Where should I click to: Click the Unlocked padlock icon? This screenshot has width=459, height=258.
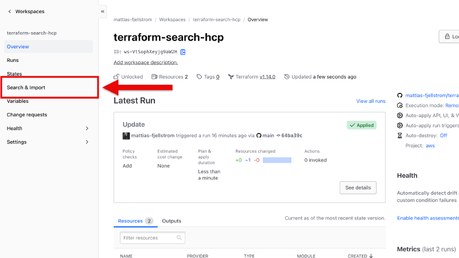pos(116,77)
